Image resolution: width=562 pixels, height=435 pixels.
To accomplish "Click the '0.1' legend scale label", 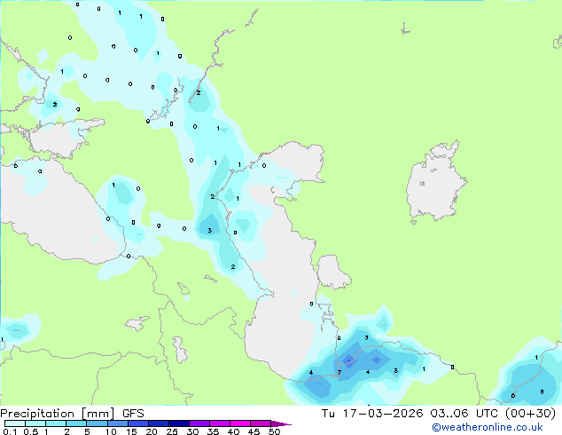I will tap(11, 431).
